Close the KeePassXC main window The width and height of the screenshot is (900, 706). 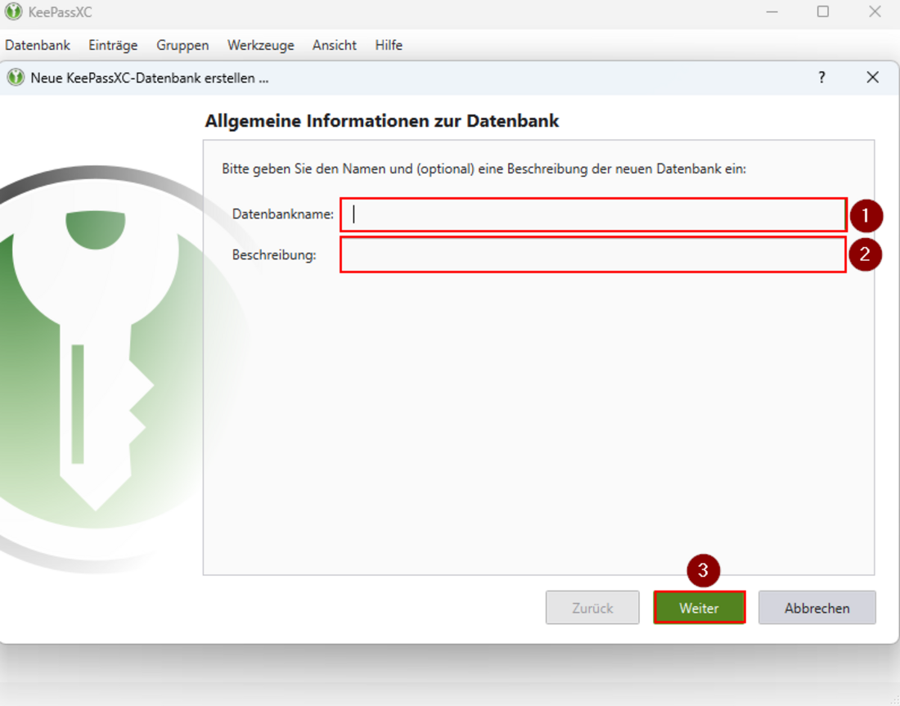tap(874, 11)
